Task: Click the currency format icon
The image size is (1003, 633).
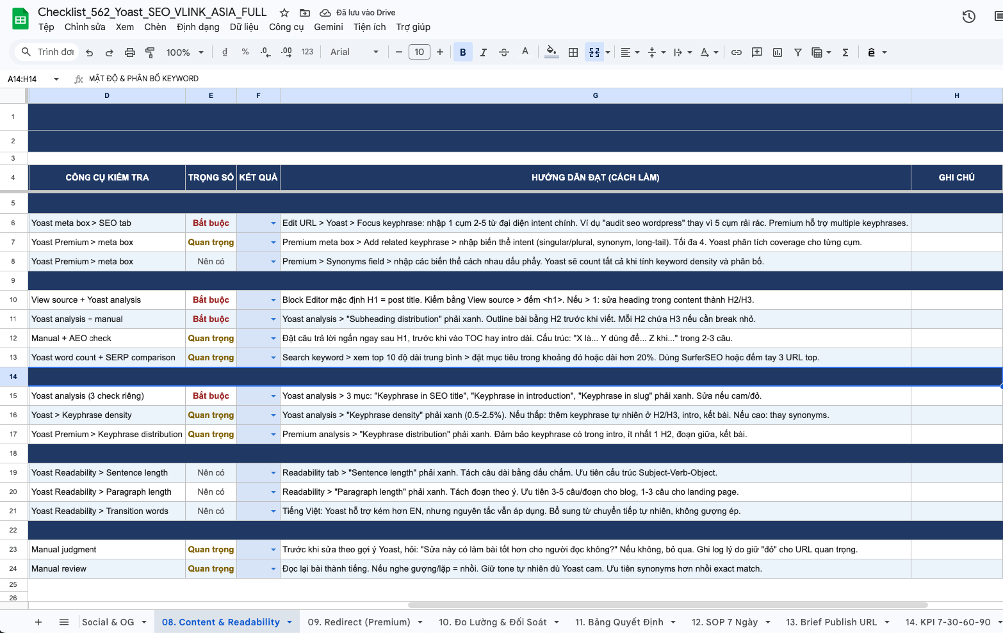Action: pos(225,52)
